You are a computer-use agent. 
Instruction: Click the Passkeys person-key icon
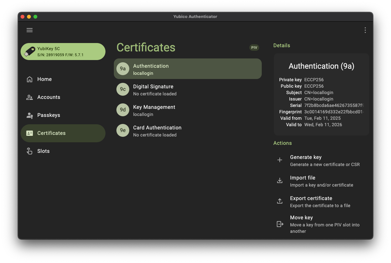point(30,115)
